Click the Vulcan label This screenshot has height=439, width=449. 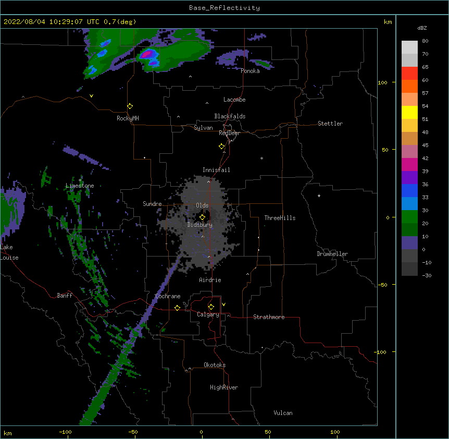click(283, 413)
